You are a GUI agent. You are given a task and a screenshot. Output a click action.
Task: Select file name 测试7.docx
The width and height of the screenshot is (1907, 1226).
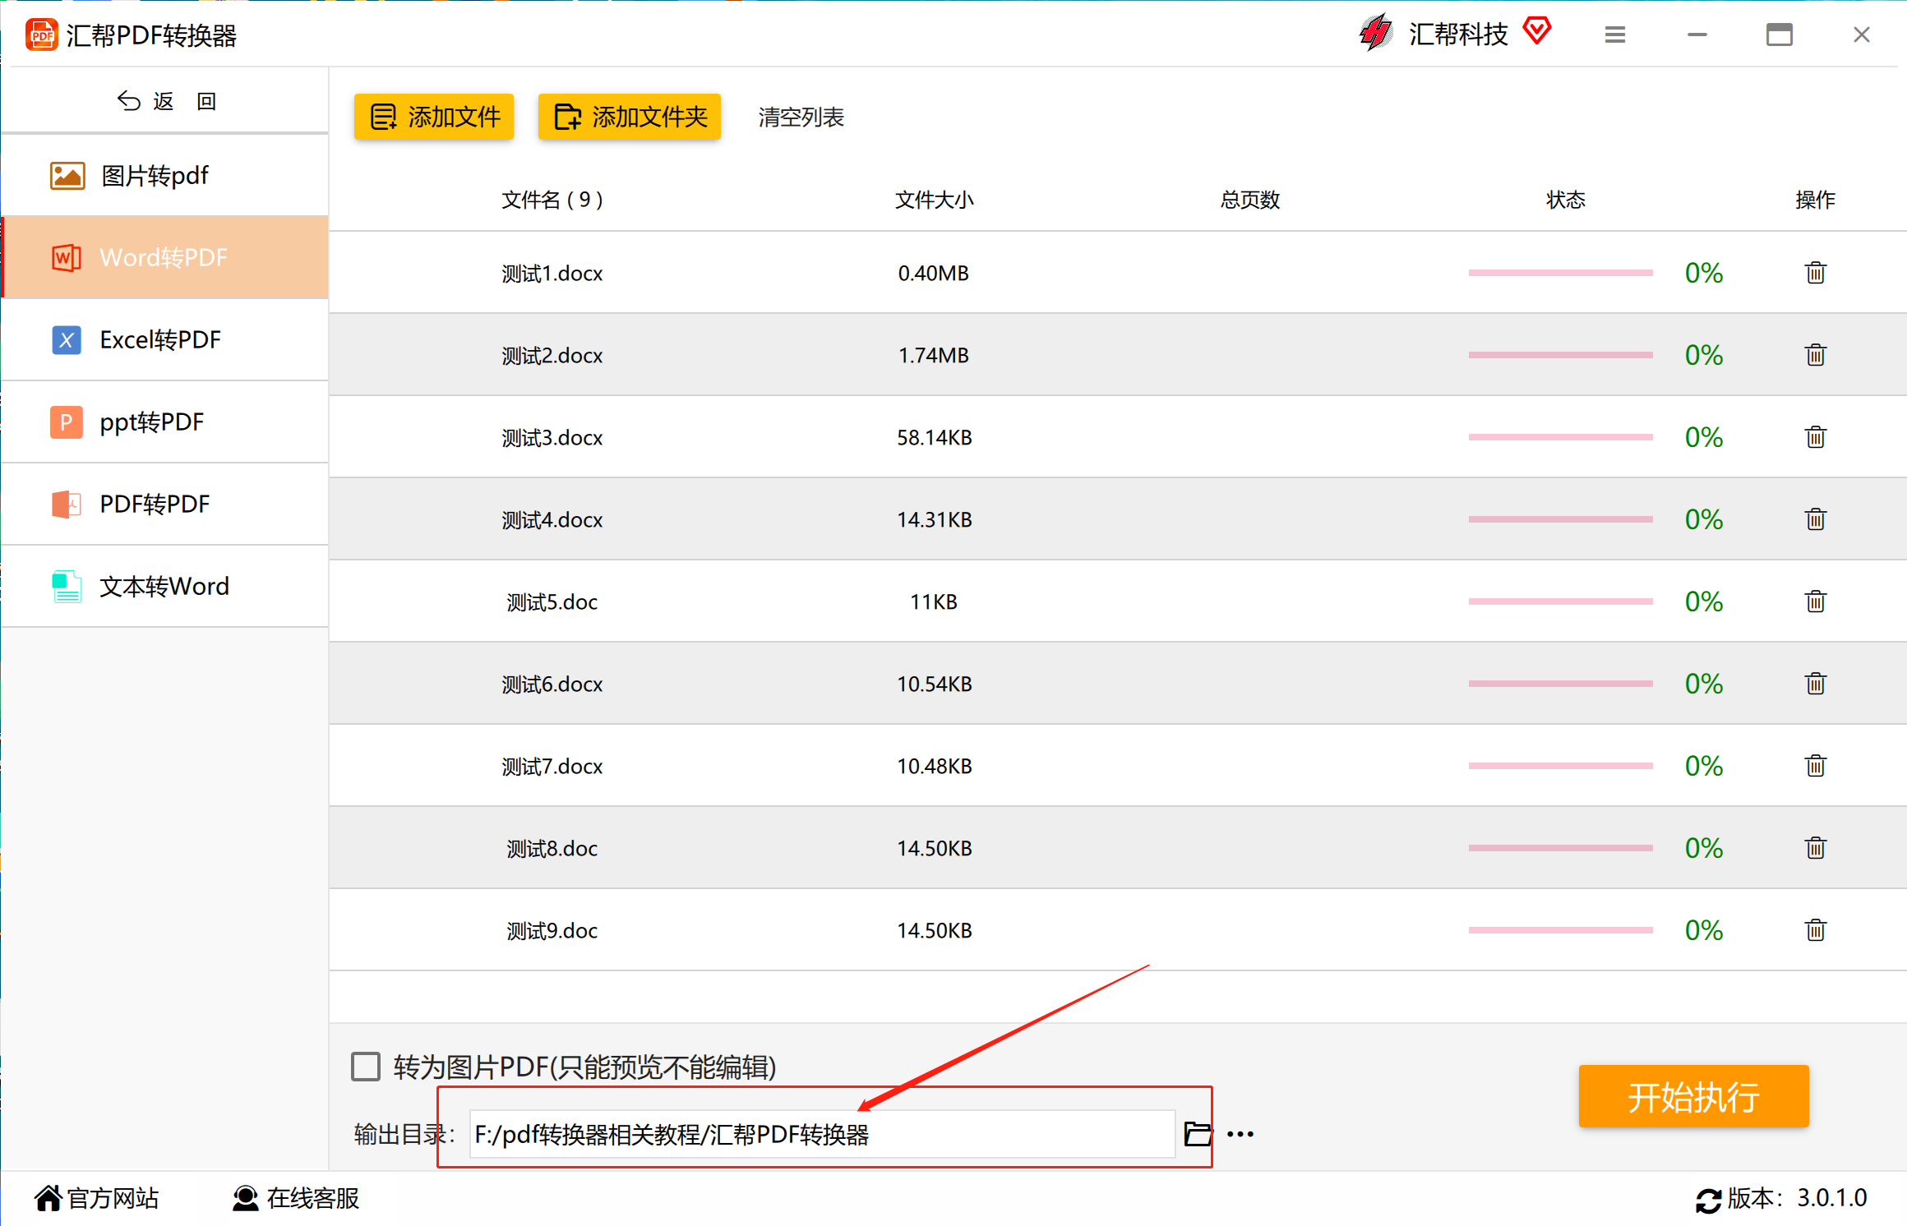(552, 767)
